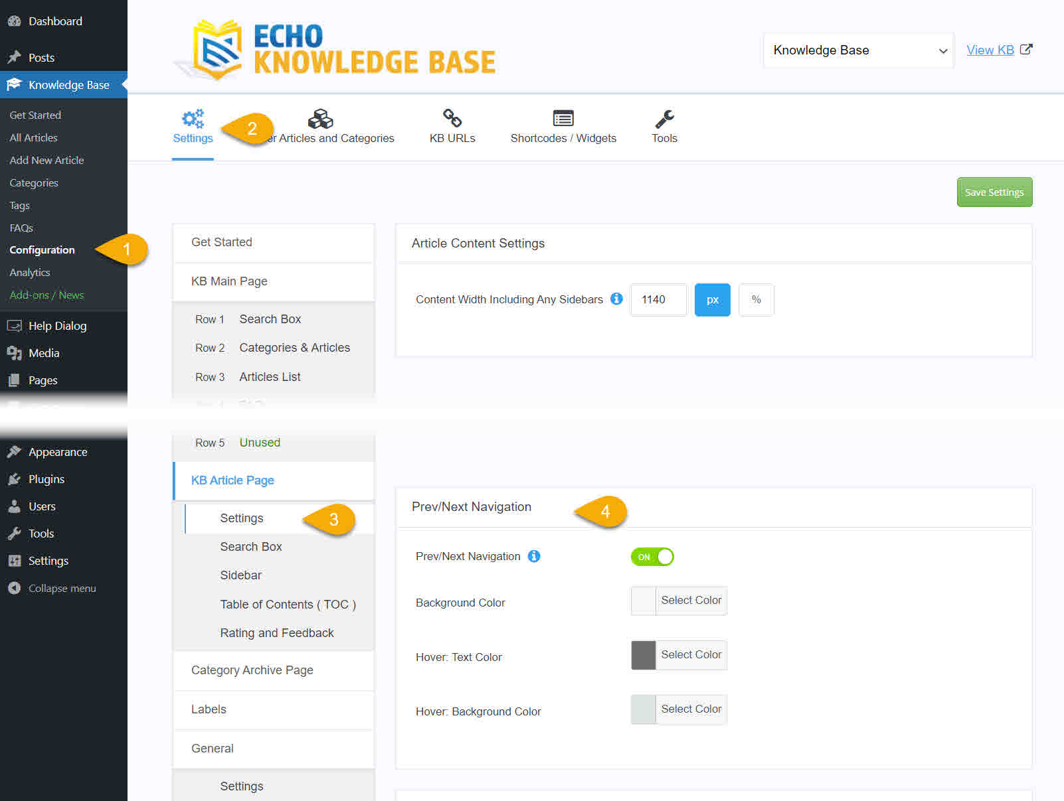Open FAQs in the sidebar submenu
The width and height of the screenshot is (1064, 801).
pyautogui.click(x=21, y=228)
